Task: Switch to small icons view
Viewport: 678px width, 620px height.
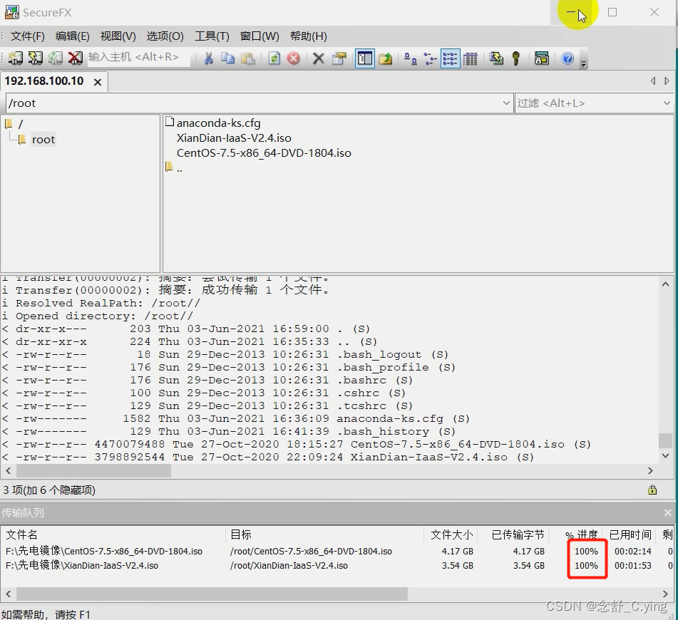Action: [430, 58]
